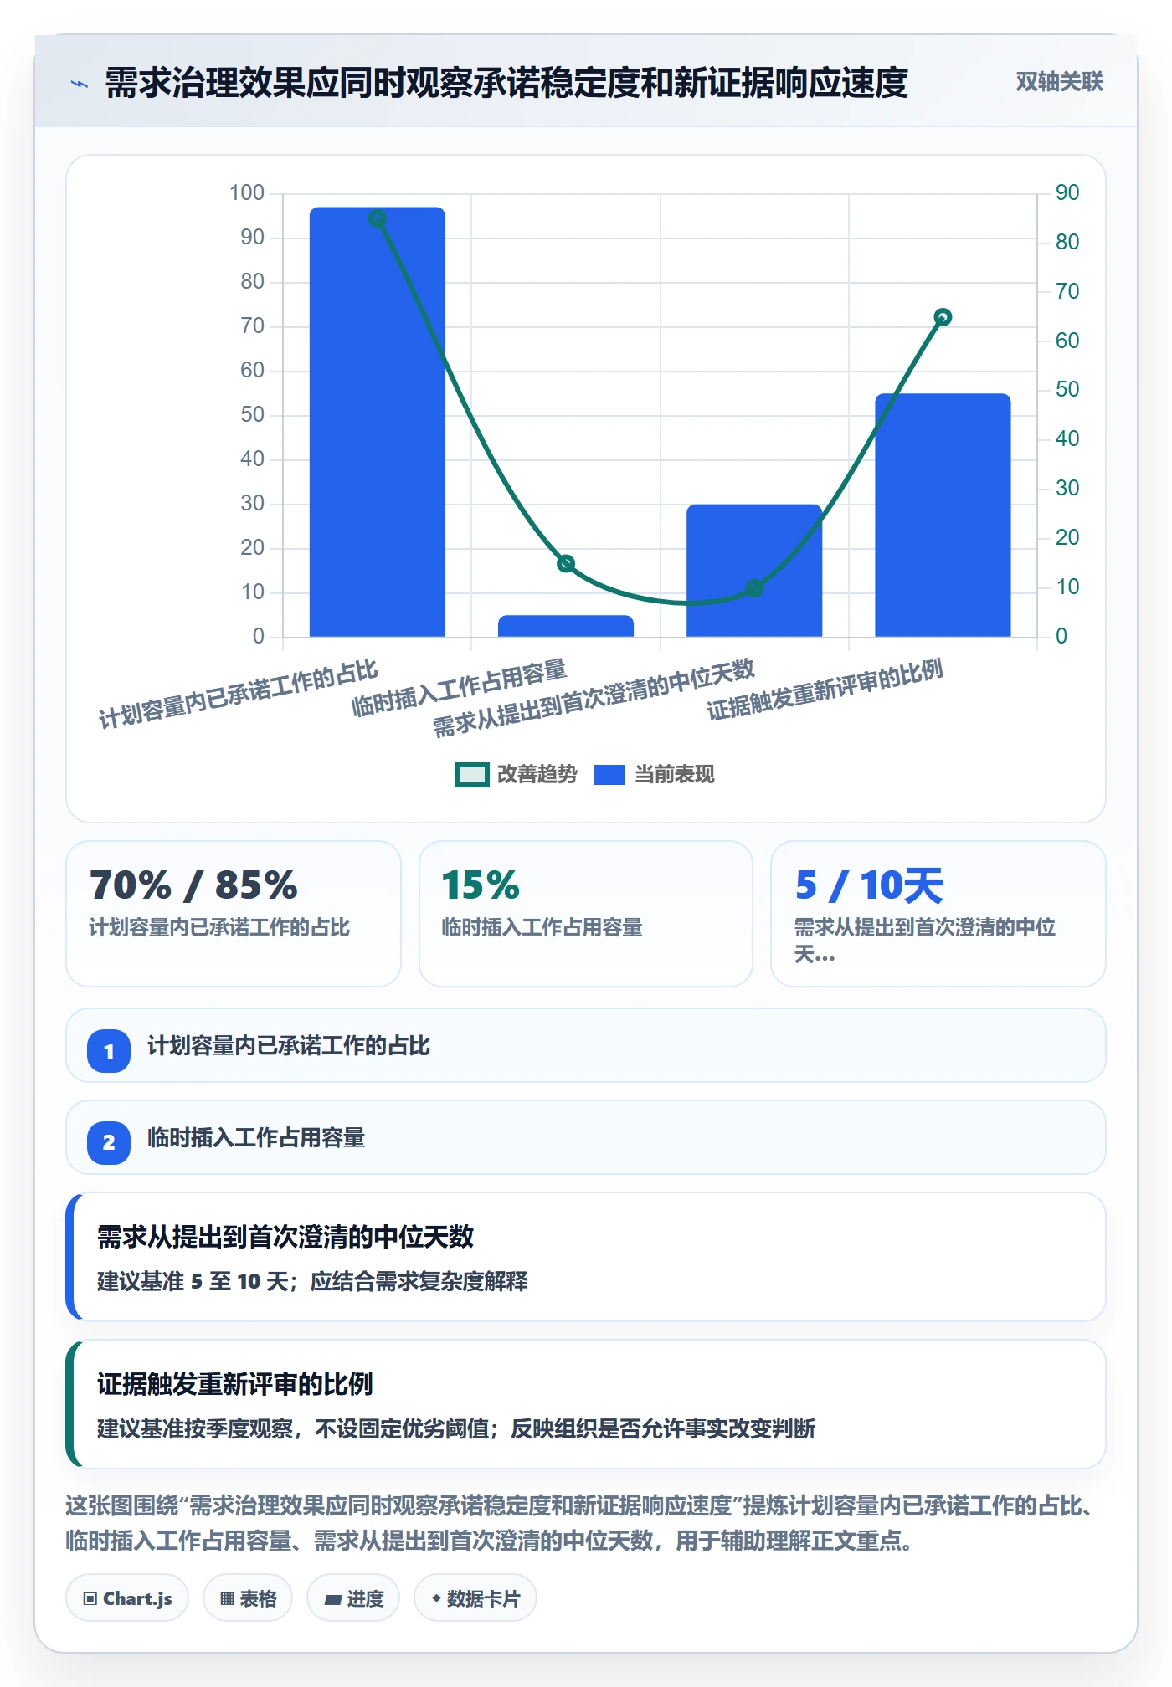Click the blue bar for 需求从提出到首次澄清的中位天数
This screenshot has height=1687, width=1172.
tap(754, 571)
